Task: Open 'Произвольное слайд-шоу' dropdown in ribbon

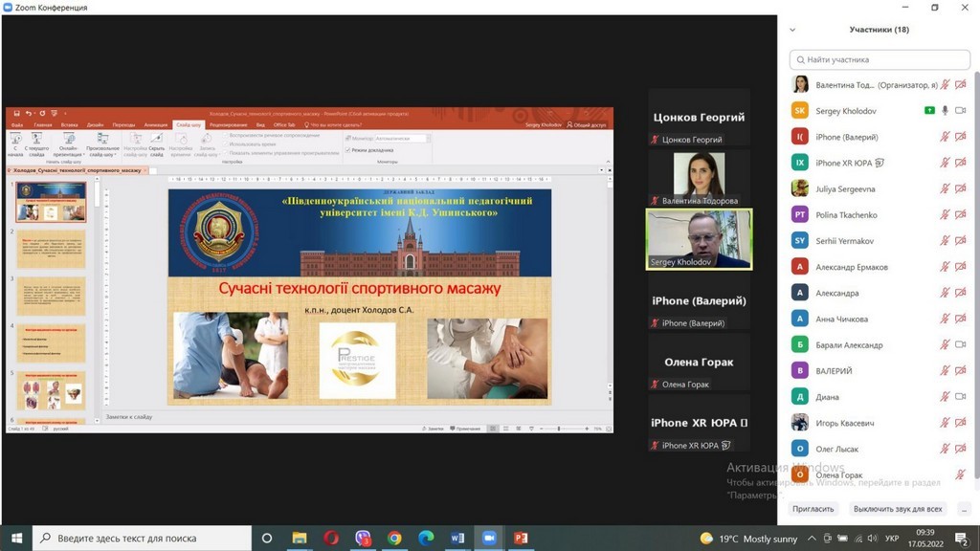Action: coord(102,144)
